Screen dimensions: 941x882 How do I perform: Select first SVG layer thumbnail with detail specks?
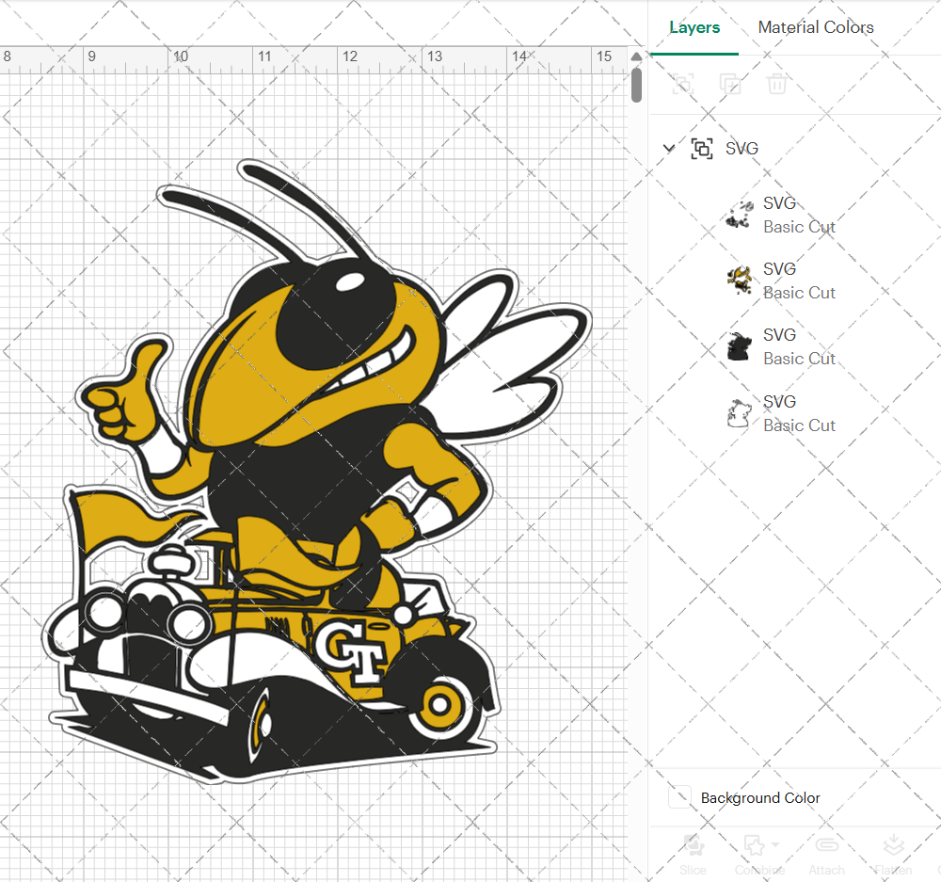point(740,215)
